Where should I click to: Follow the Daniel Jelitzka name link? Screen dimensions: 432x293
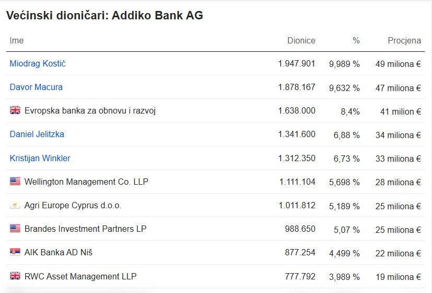click(x=37, y=134)
